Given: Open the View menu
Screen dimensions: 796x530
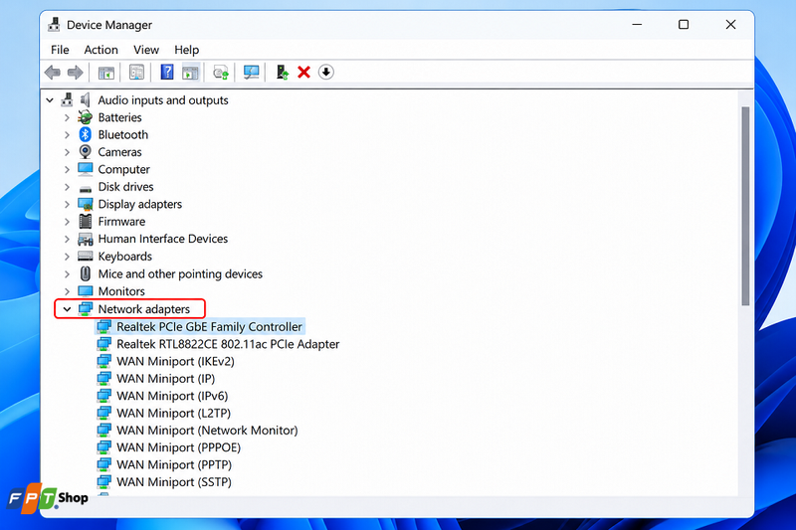Looking at the screenshot, I should 146,50.
